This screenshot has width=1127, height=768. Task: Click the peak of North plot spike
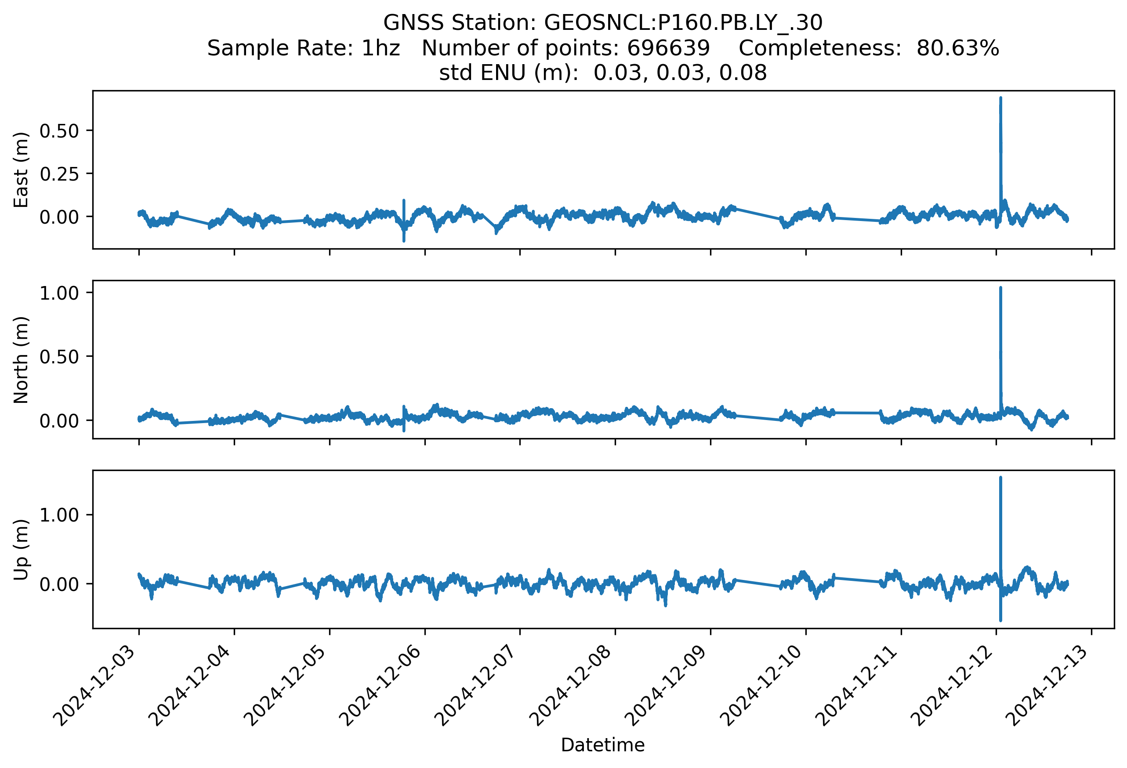[1000, 289]
